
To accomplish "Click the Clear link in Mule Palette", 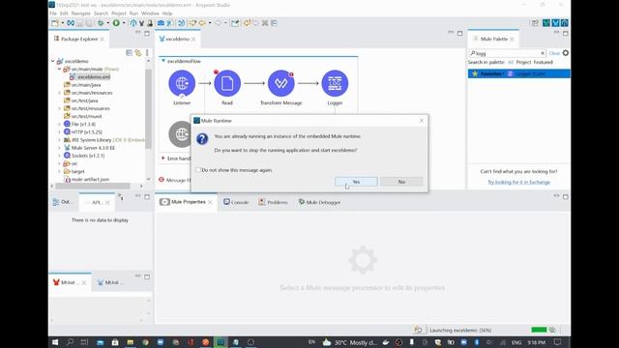I will tap(554, 53).
